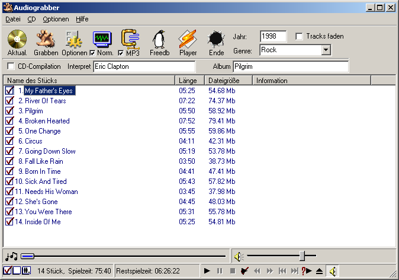Uncheck track 14 Inside Of Me
399x280 pixels.
pos(9,222)
